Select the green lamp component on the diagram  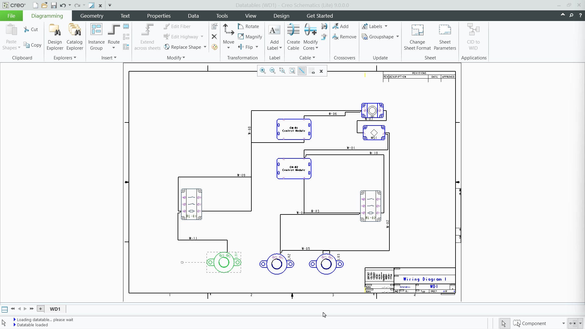tap(224, 262)
